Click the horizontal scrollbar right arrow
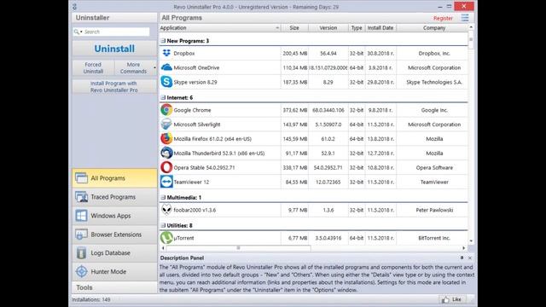Viewport: 546px width, 307px height. 464,248
